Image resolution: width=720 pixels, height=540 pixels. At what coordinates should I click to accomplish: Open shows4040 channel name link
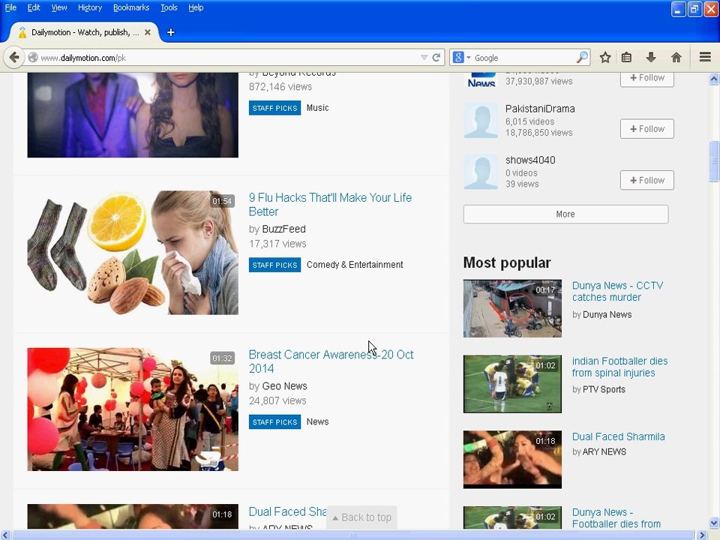(530, 160)
